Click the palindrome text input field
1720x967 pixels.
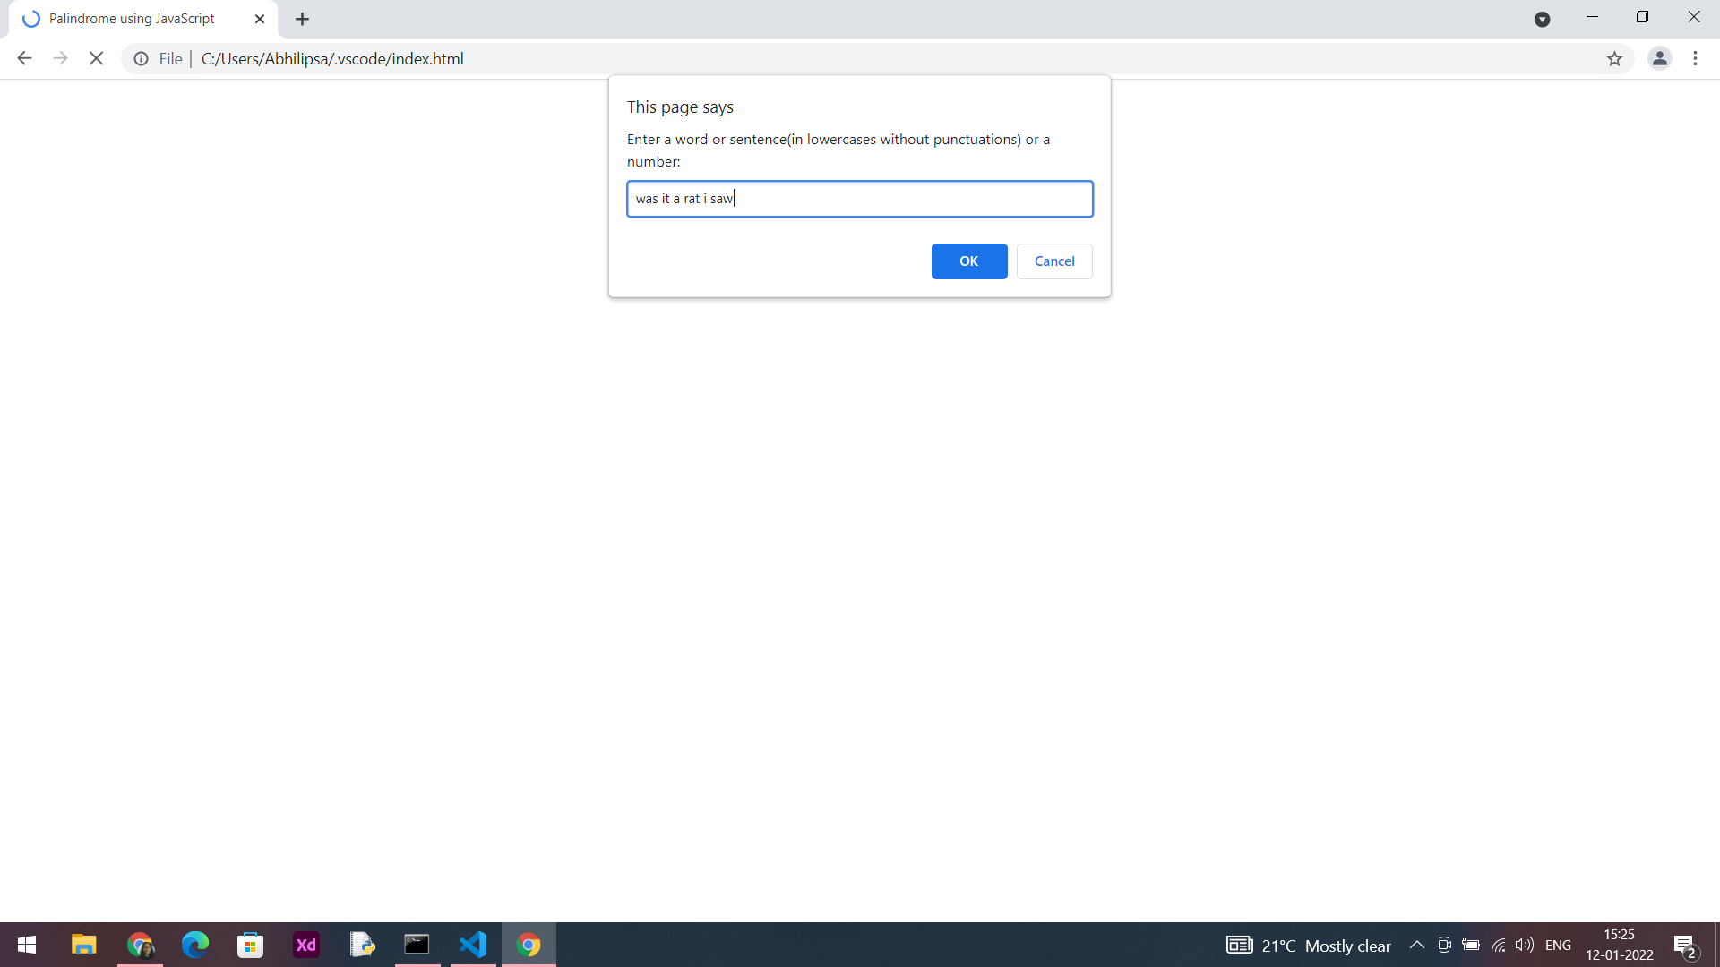pyautogui.click(x=859, y=199)
